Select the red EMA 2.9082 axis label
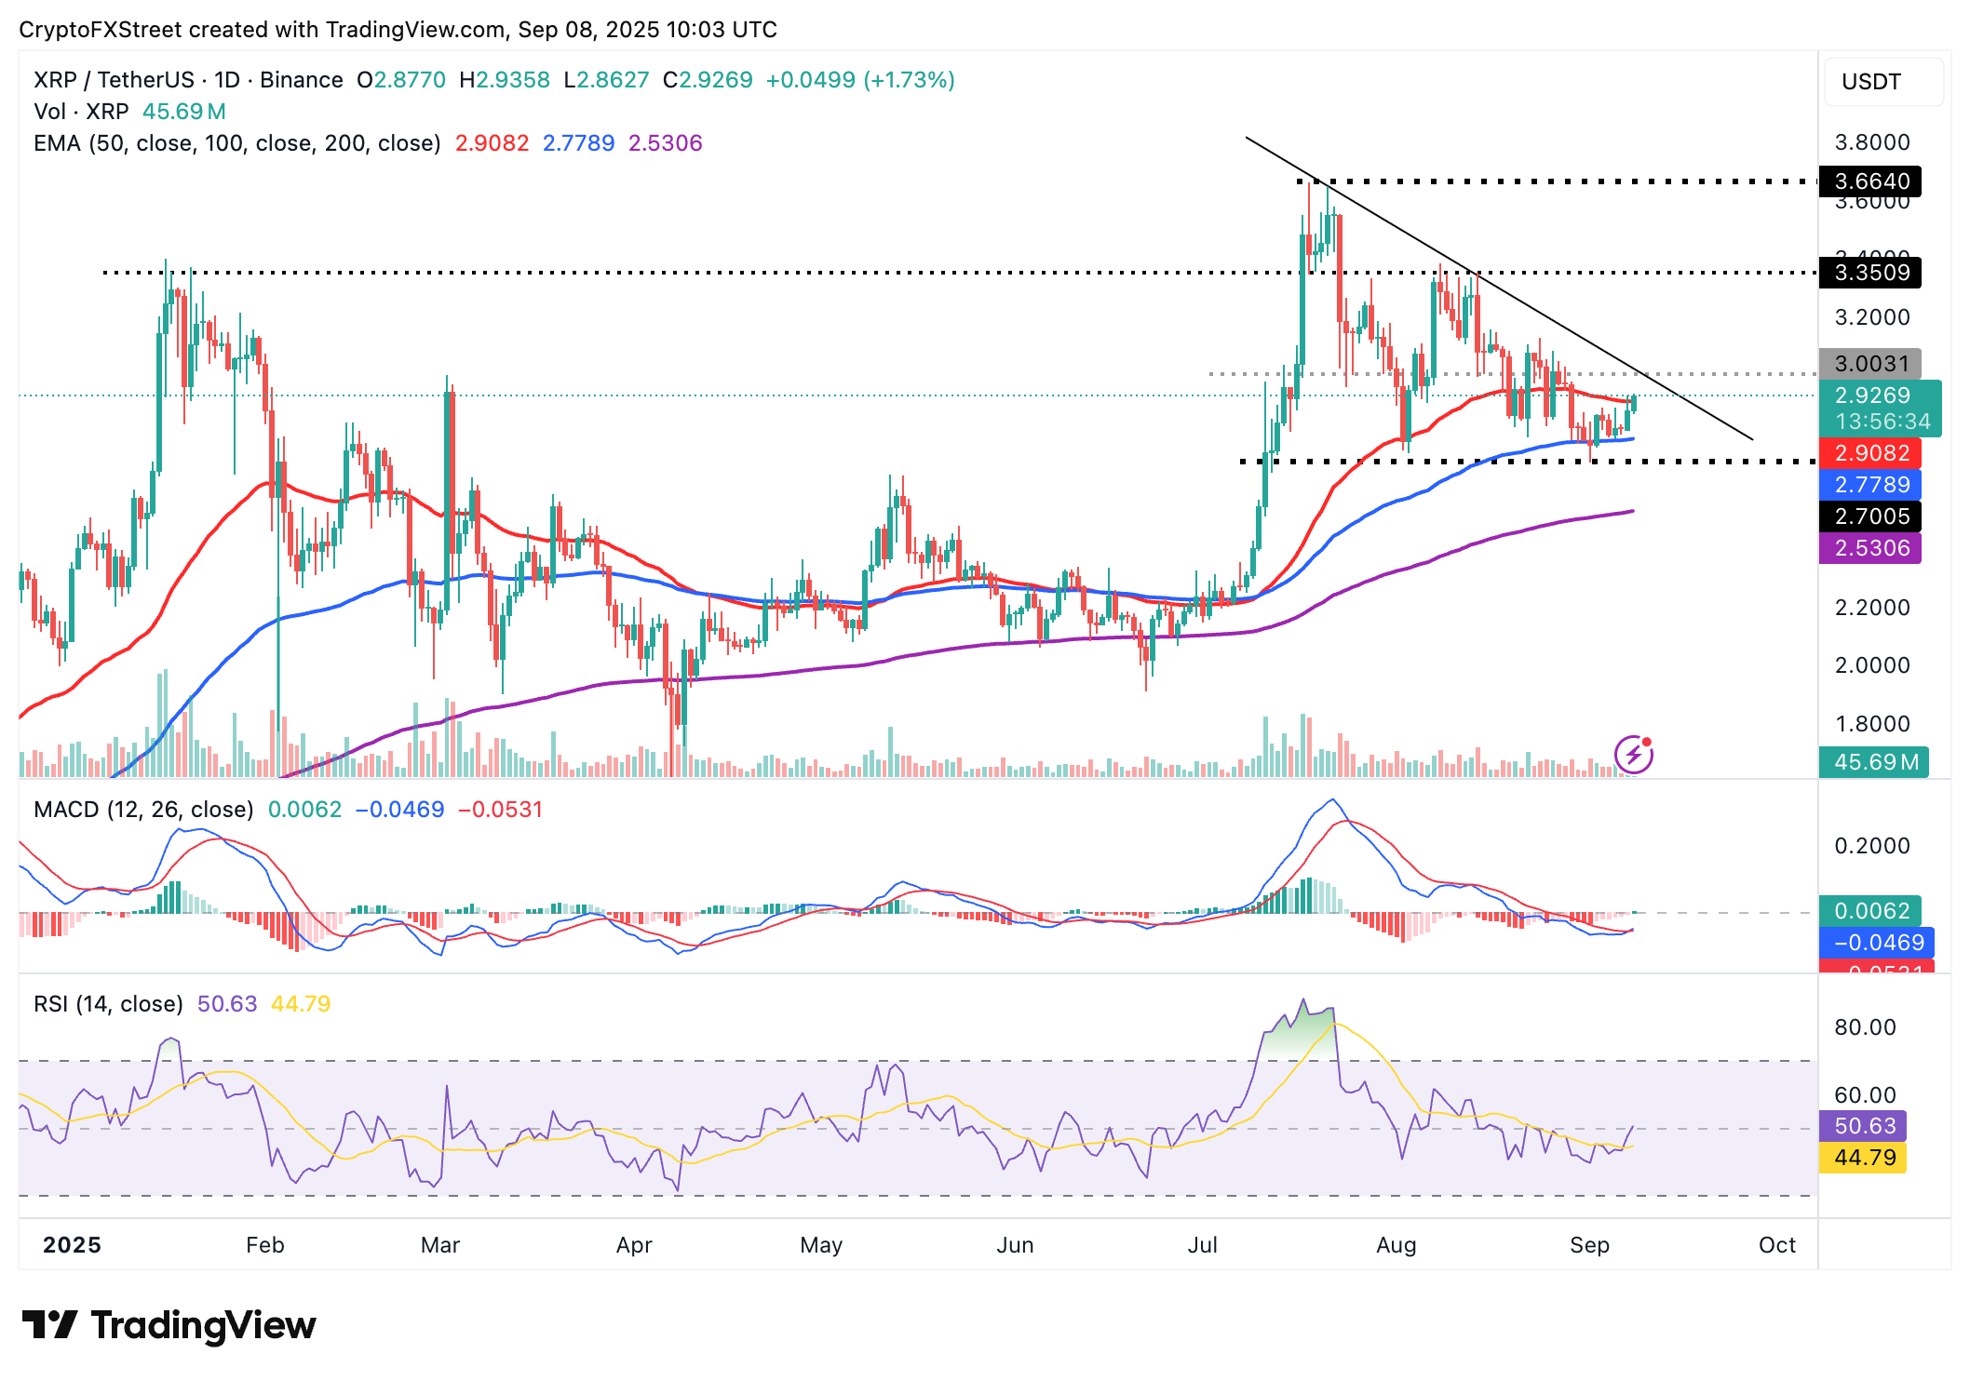1970x1381 pixels. click(x=1870, y=453)
